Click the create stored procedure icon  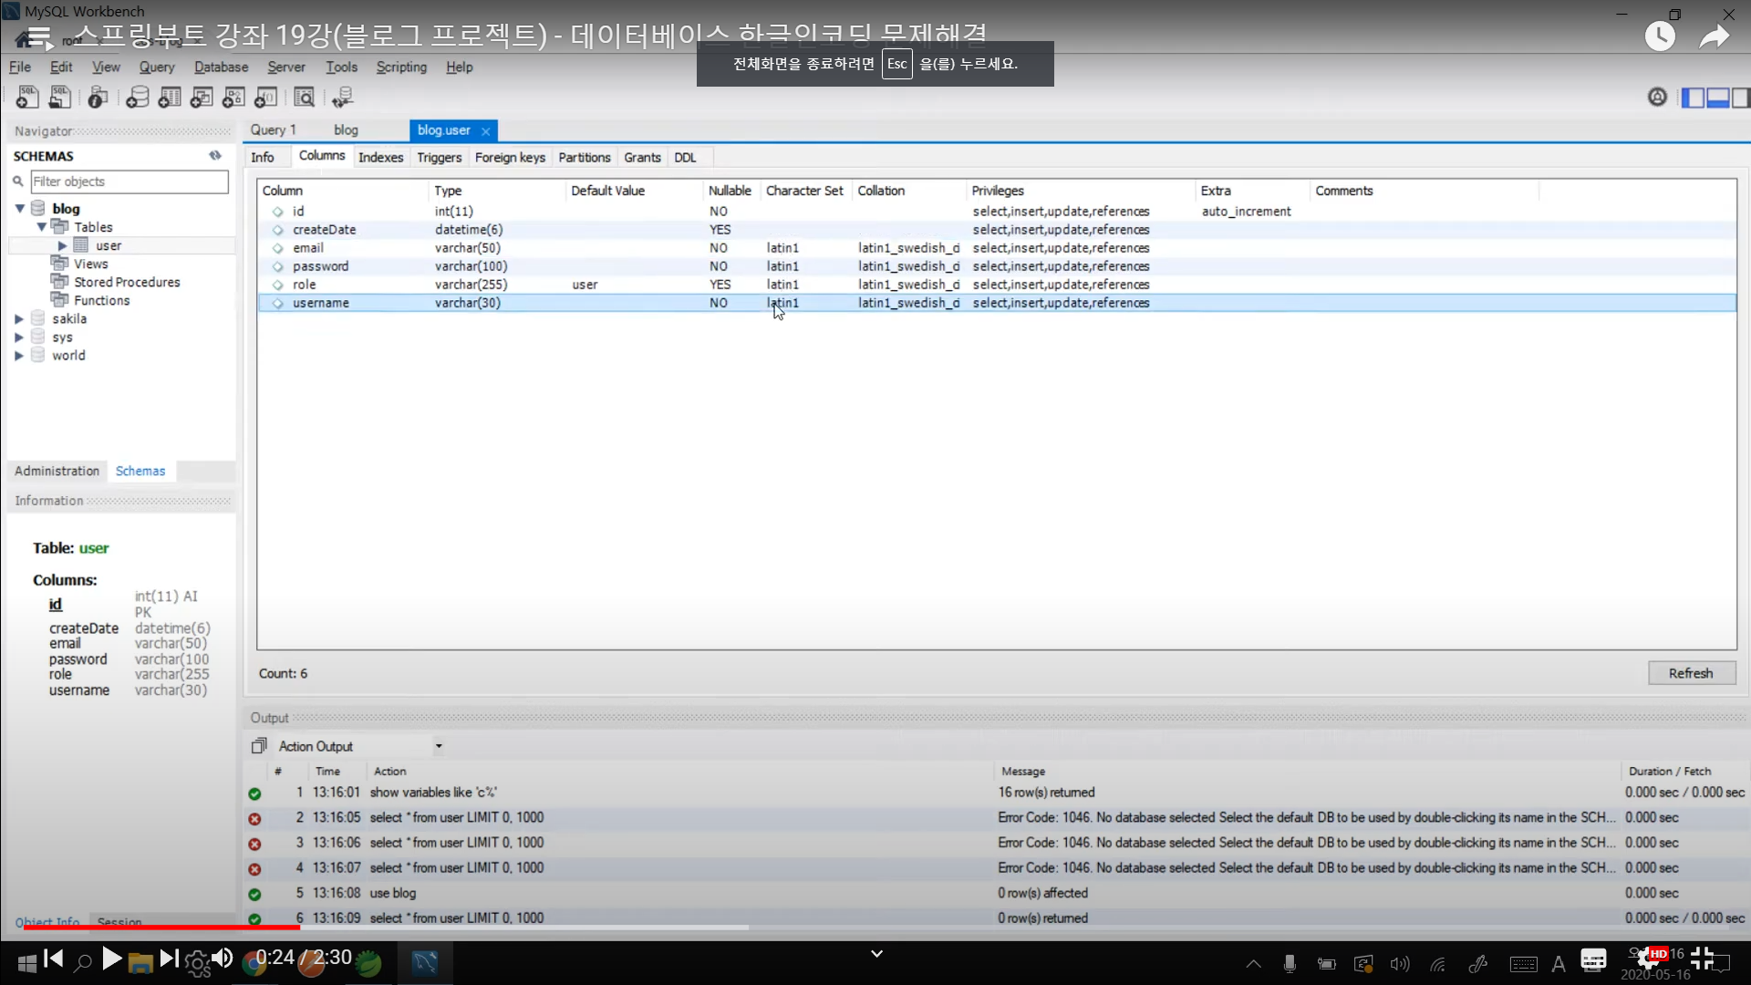233,97
